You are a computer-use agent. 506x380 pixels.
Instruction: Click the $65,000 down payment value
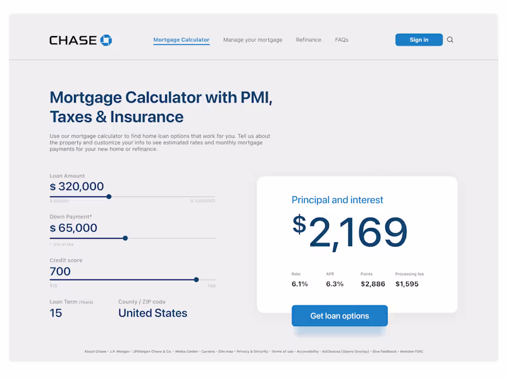(x=73, y=228)
